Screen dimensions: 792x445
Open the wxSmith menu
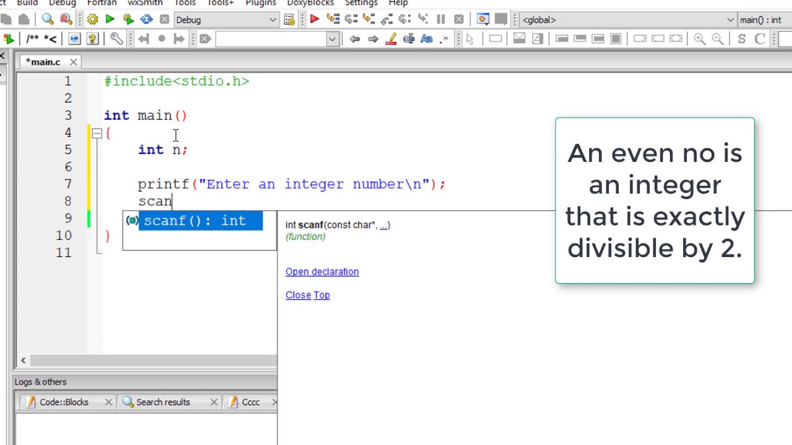(x=145, y=3)
